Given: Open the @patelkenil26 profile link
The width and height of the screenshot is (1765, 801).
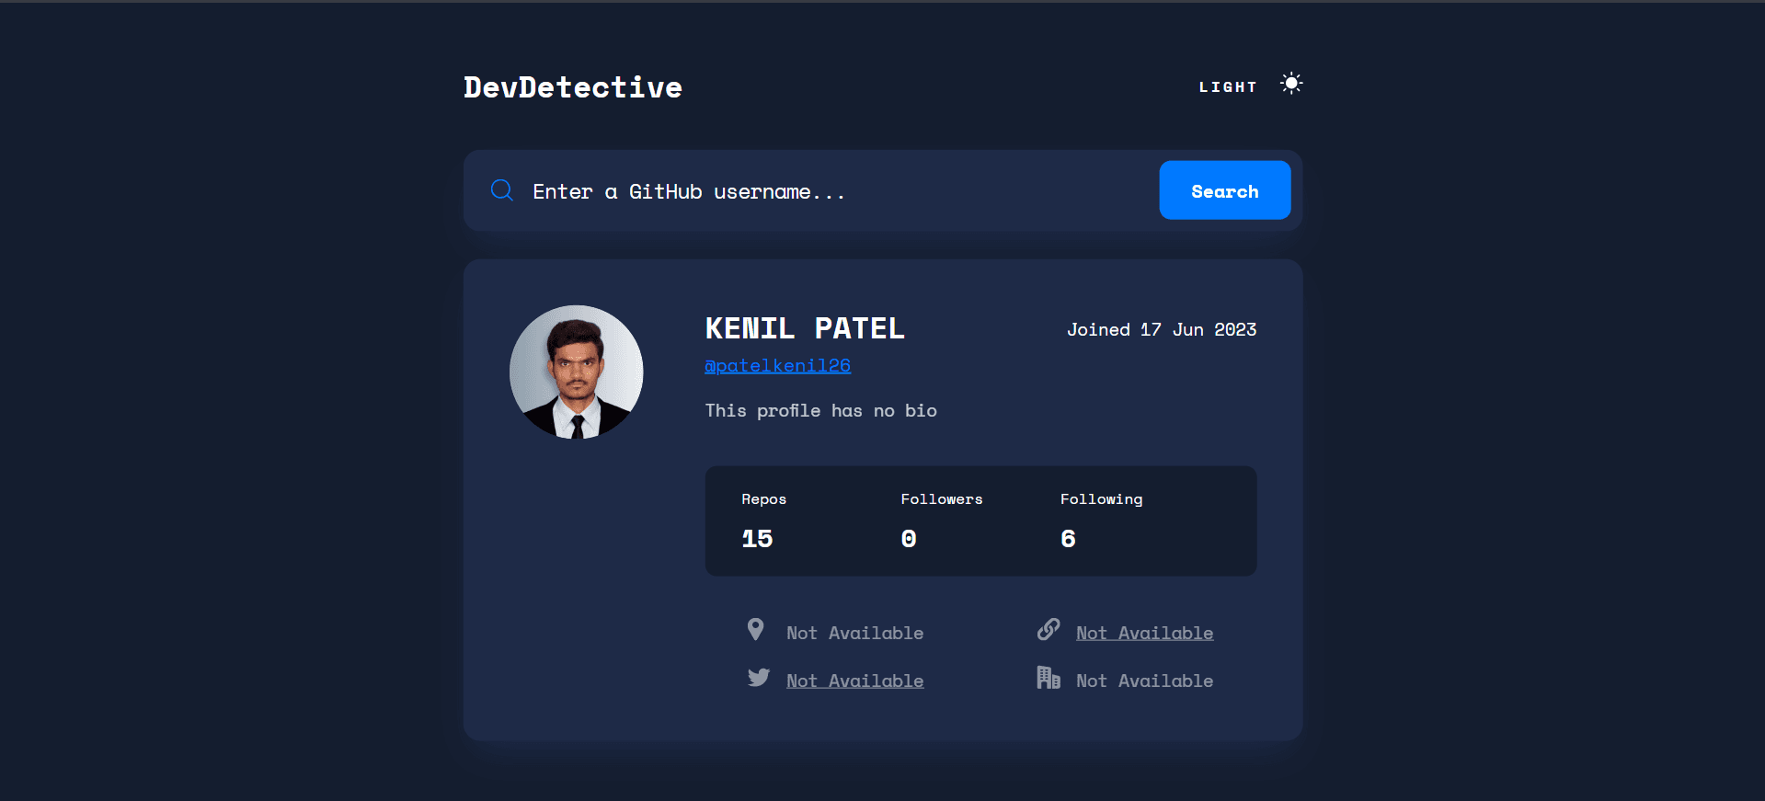Looking at the screenshot, I should point(777,365).
